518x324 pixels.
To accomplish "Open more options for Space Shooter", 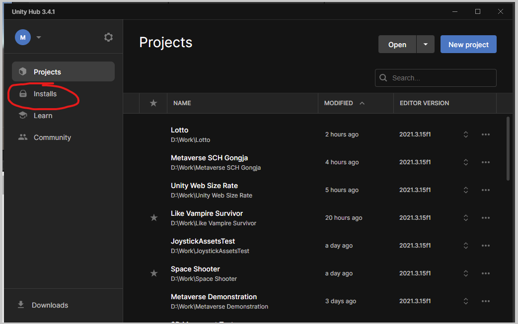I will (x=486, y=273).
